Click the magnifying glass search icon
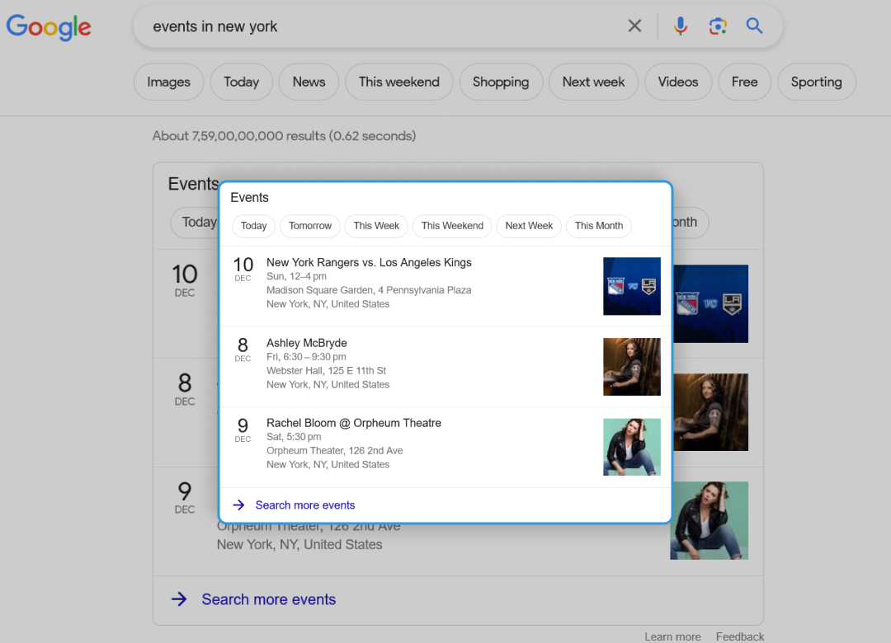Screen dimensions: 891x643 tap(754, 26)
